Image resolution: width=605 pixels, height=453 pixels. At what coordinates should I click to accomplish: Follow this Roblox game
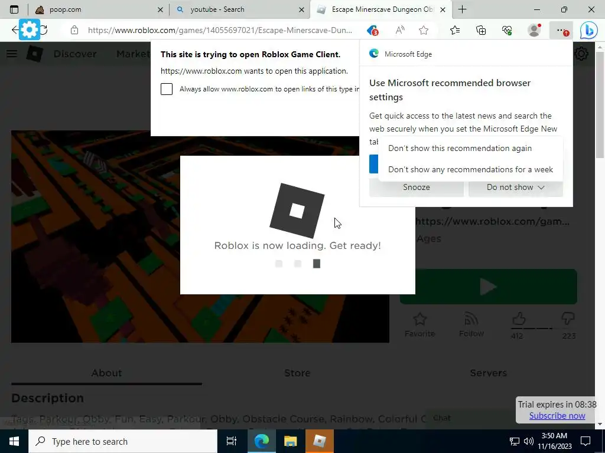pos(471,325)
